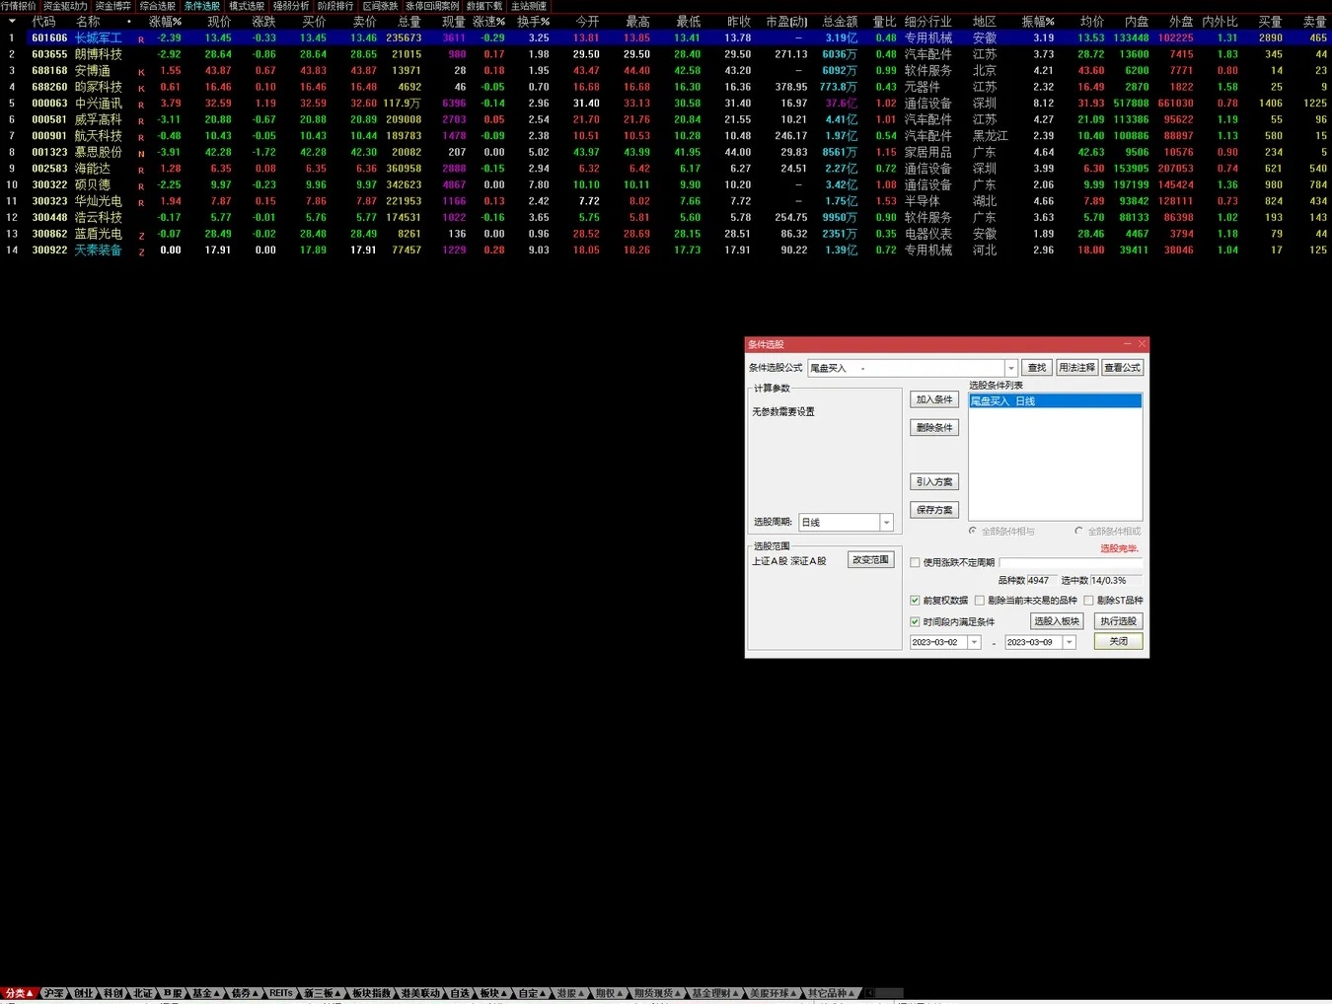Image resolution: width=1332 pixels, height=1004 pixels.
Task: Toggle 使用涨跌不定周期 checkbox
Action: (915, 563)
